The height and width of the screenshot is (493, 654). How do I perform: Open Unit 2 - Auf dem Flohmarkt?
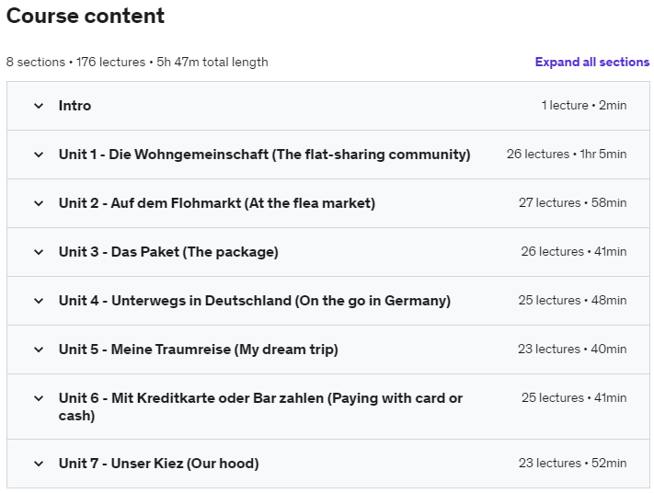click(x=217, y=203)
